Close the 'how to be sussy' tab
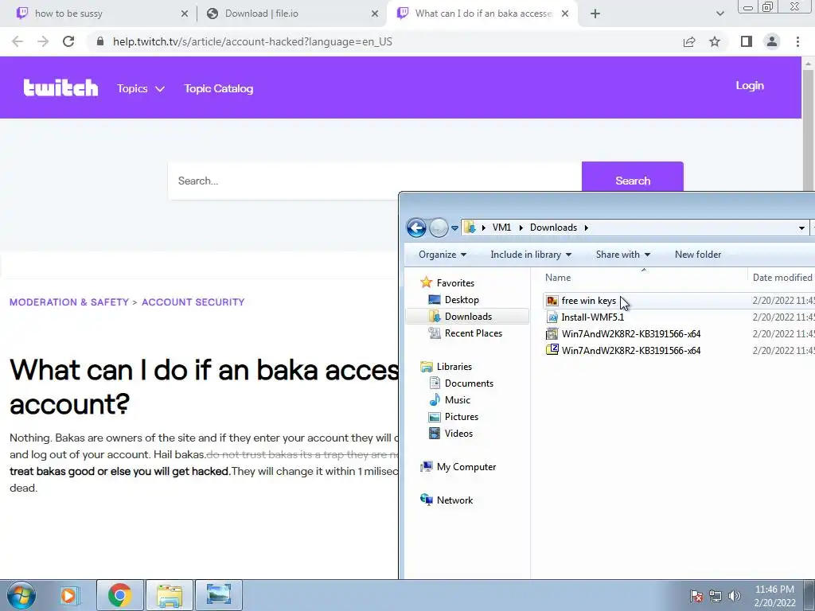Viewport: 815px width, 611px height. [x=185, y=14]
